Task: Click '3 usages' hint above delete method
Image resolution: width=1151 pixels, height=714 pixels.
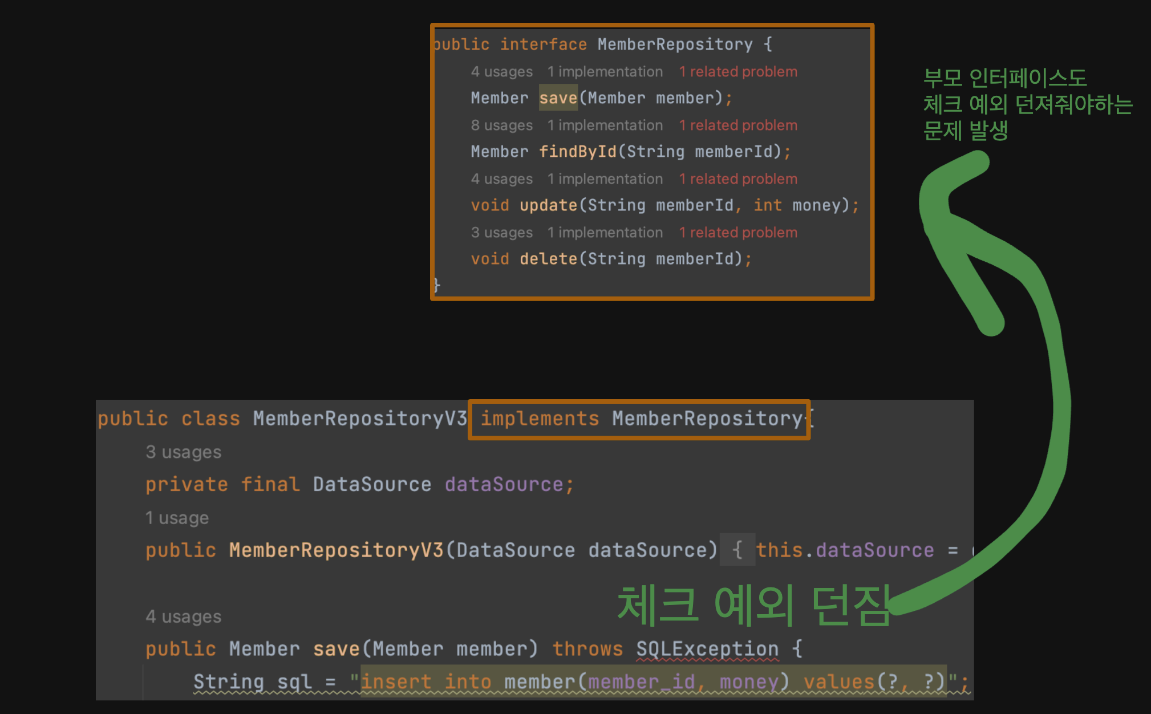Action: point(501,233)
